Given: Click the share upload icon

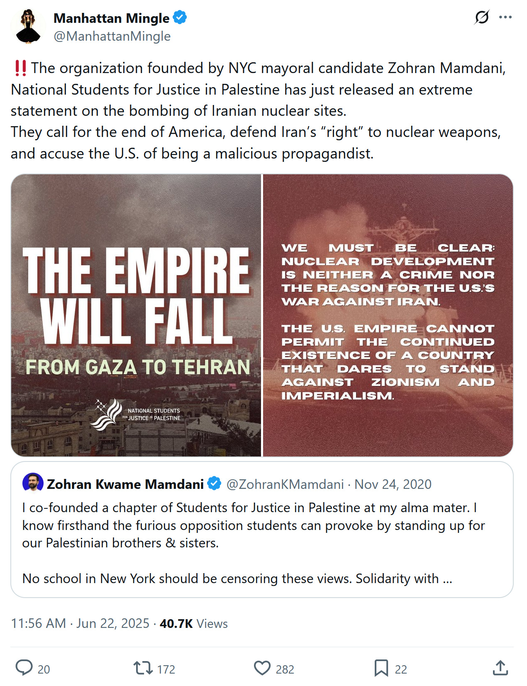Looking at the screenshot, I should 500,668.
